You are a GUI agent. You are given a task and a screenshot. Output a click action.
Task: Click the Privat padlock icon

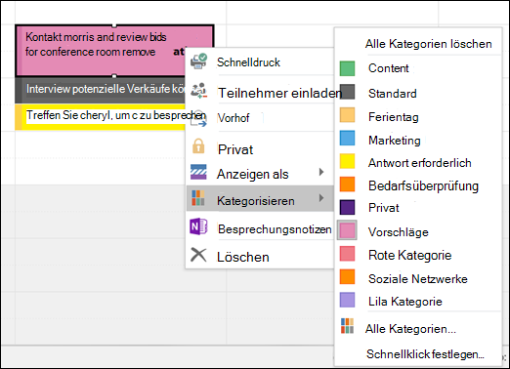pyautogui.click(x=198, y=146)
